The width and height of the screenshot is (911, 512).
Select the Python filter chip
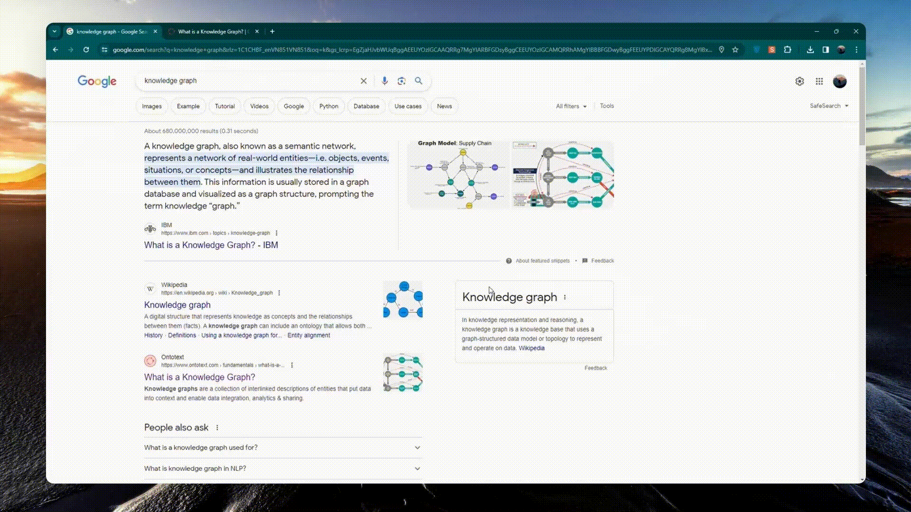pyautogui.click(x=329, y=106)
